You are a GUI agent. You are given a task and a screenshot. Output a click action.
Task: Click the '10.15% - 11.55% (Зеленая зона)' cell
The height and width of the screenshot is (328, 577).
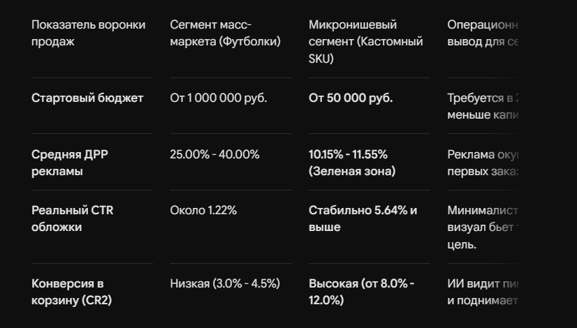(x=352, y=163)
